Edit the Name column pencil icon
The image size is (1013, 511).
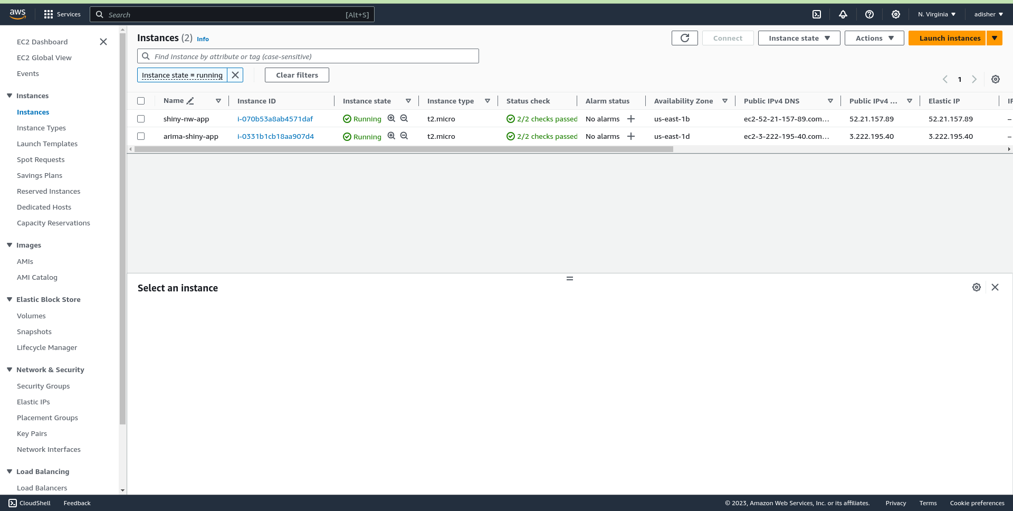pos(190,101)
